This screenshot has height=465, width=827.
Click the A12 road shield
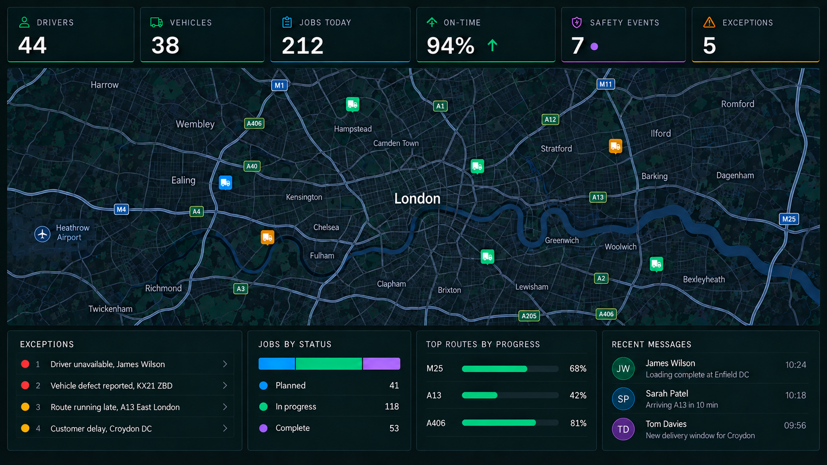tap(551, 119)
